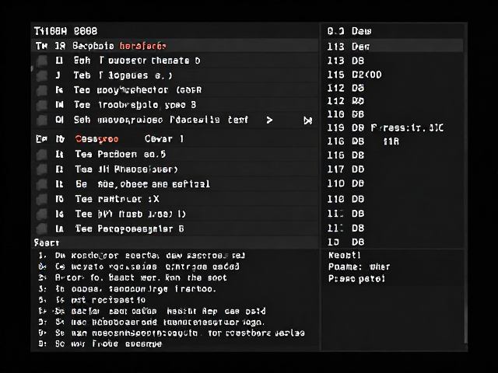This screenshot has height=373, width=498.
Task: Click the "Prano petel" entry in lower right panel
Action: tap(356, 279)
